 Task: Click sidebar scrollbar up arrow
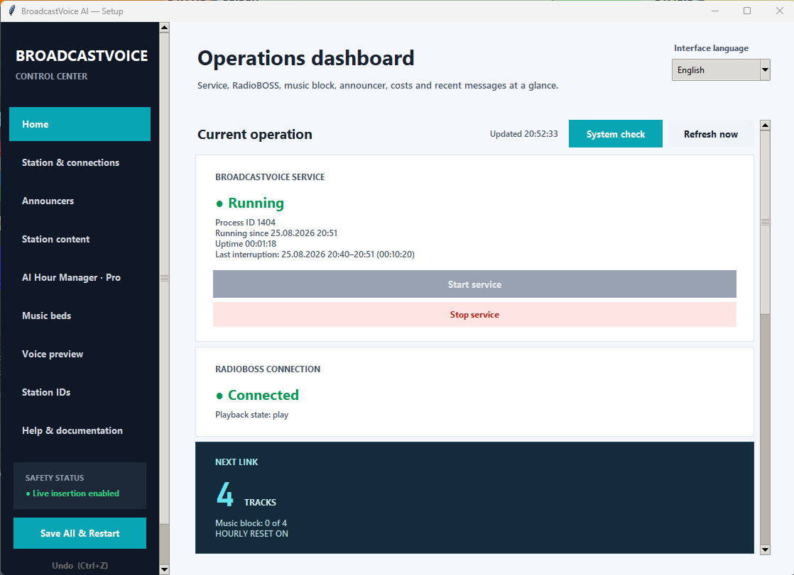164,28
